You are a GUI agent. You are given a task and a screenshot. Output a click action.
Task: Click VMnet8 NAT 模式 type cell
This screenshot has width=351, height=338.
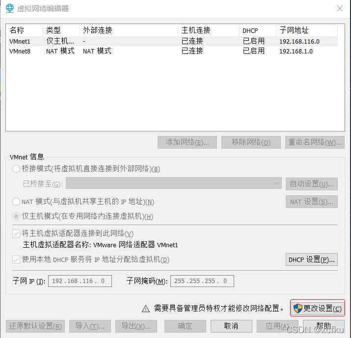(60, 51)
